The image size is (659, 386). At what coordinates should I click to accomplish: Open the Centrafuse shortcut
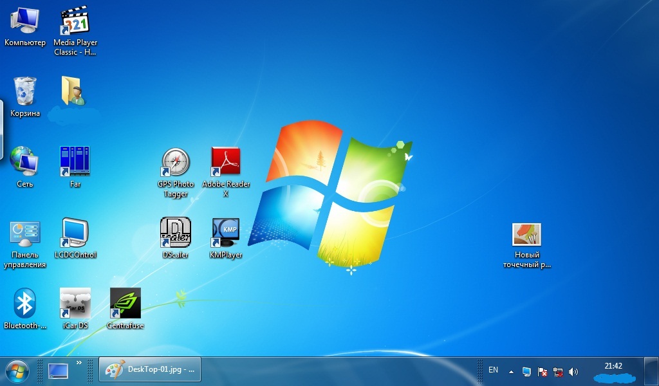(125, 304)
